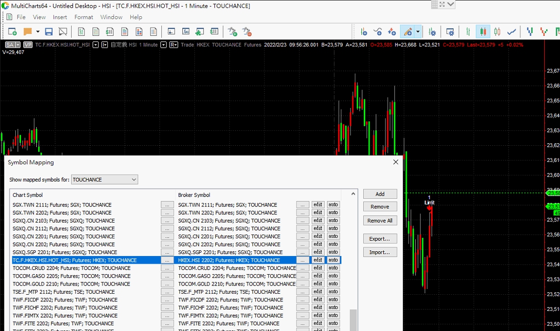The height and width of the screenshot is (331, 560).
Task: Expand the drawing tools dropdown arrow
Action: (418, 32)
